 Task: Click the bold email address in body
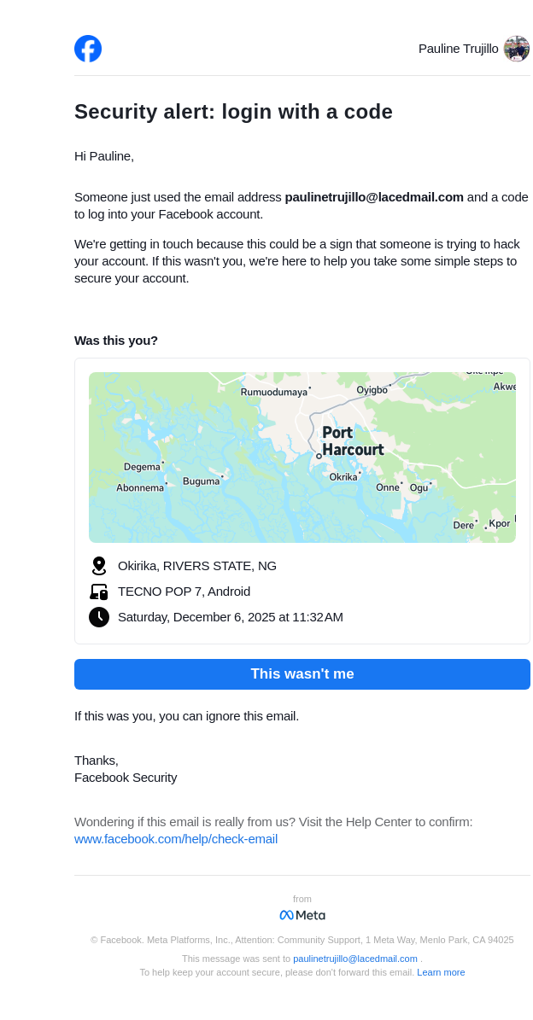pyautogui.click(x=374, y=197)
